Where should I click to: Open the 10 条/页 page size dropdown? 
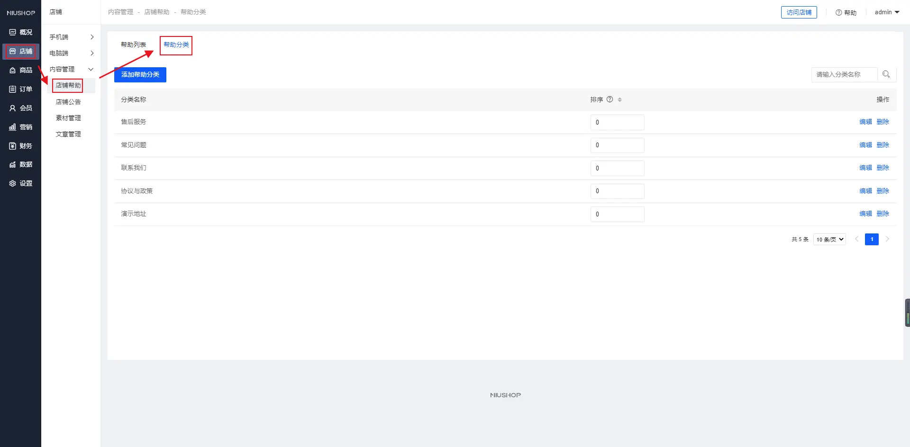click(x=829, y=240)
